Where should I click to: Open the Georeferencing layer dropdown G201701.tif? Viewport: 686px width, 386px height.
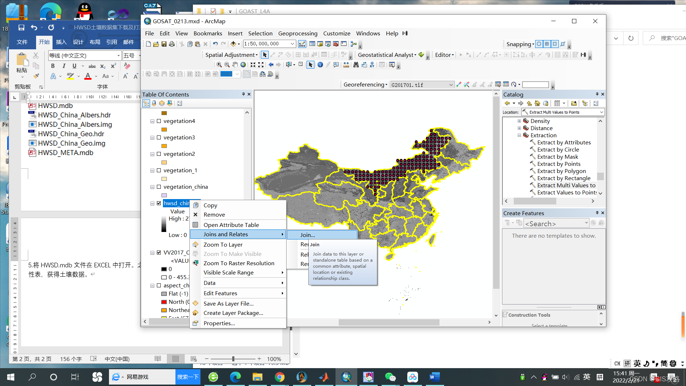click(x=451, y=85)
